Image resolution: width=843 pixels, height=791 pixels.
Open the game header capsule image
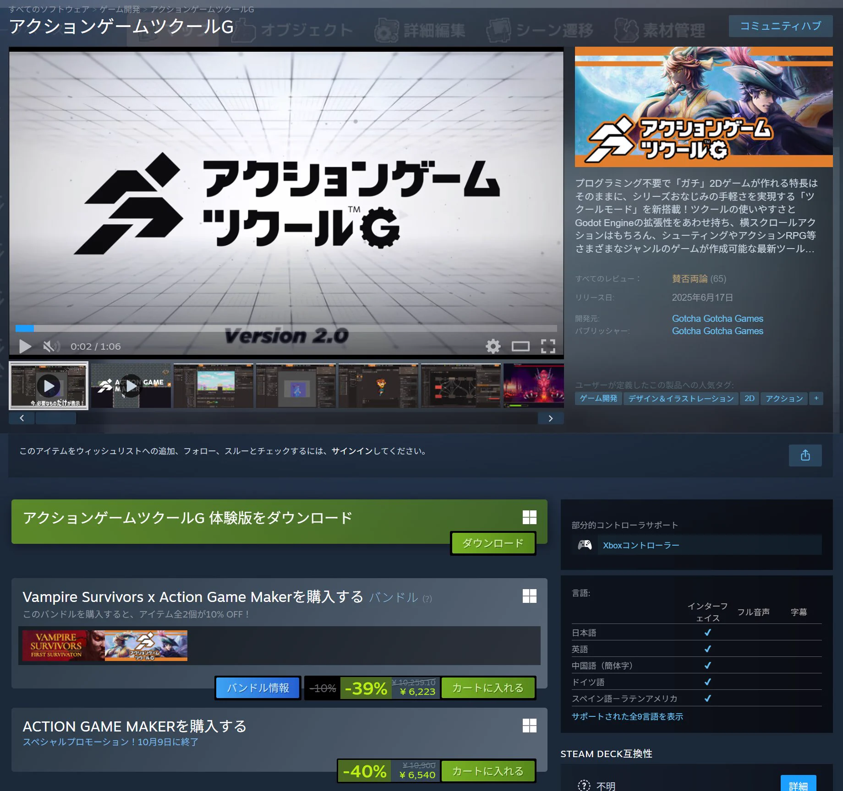point(704,107)
